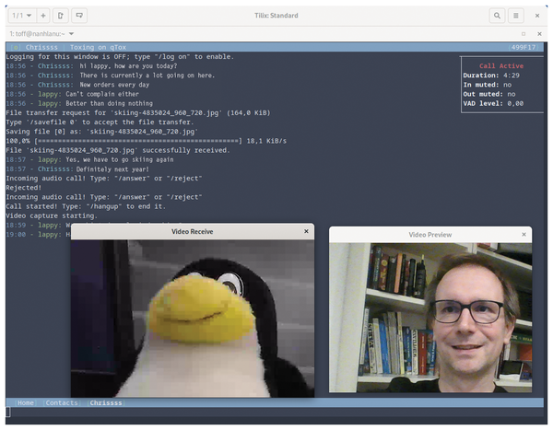553x430 pixels.
Task: Focus the chat input line at bottom
Action: tap(275, 412)
